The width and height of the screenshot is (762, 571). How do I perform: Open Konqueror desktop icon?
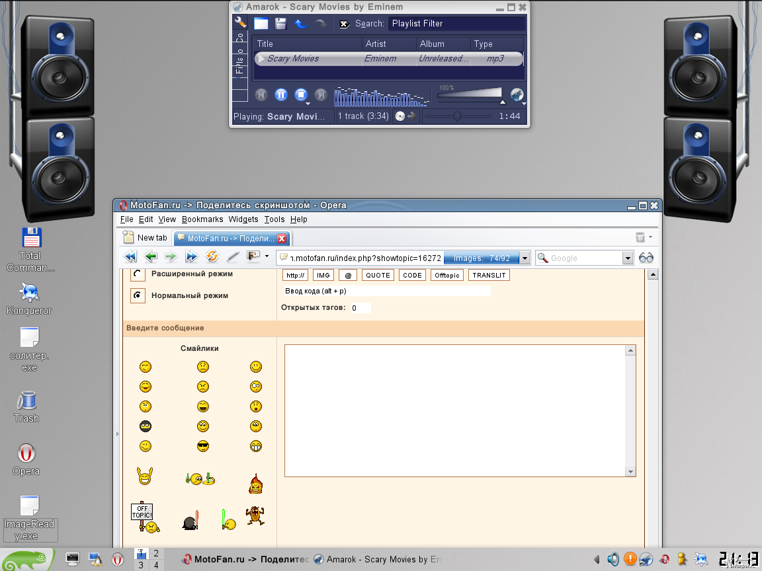pyautogui.click(x=29, y=299)
